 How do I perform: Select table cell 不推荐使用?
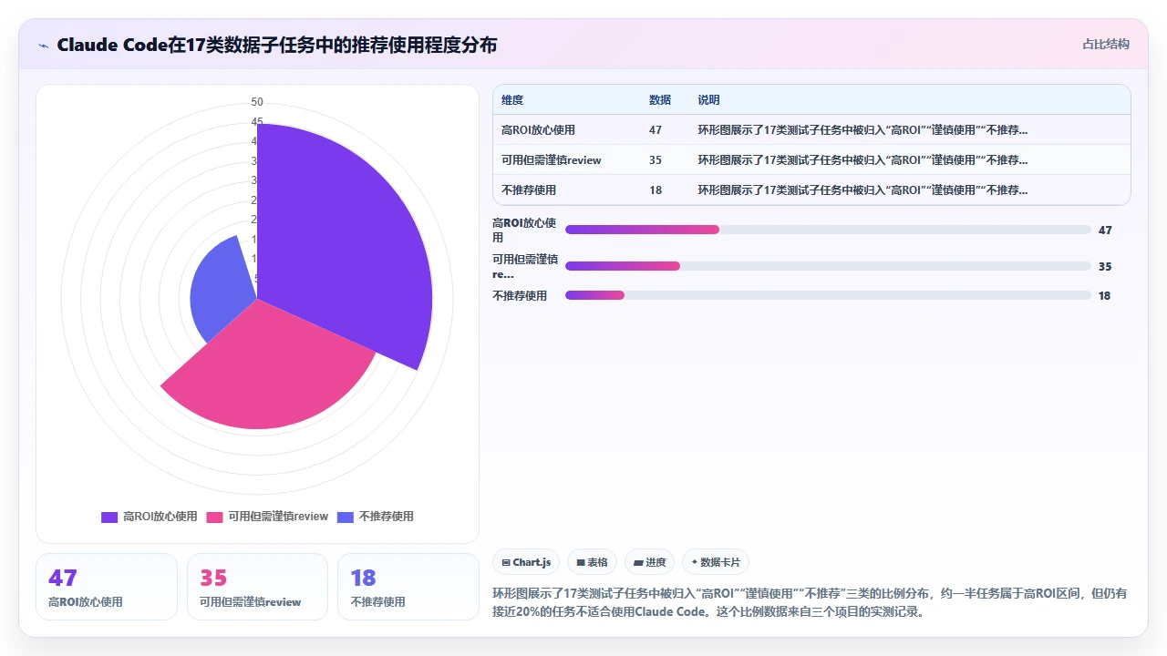[x=529, y=190]
